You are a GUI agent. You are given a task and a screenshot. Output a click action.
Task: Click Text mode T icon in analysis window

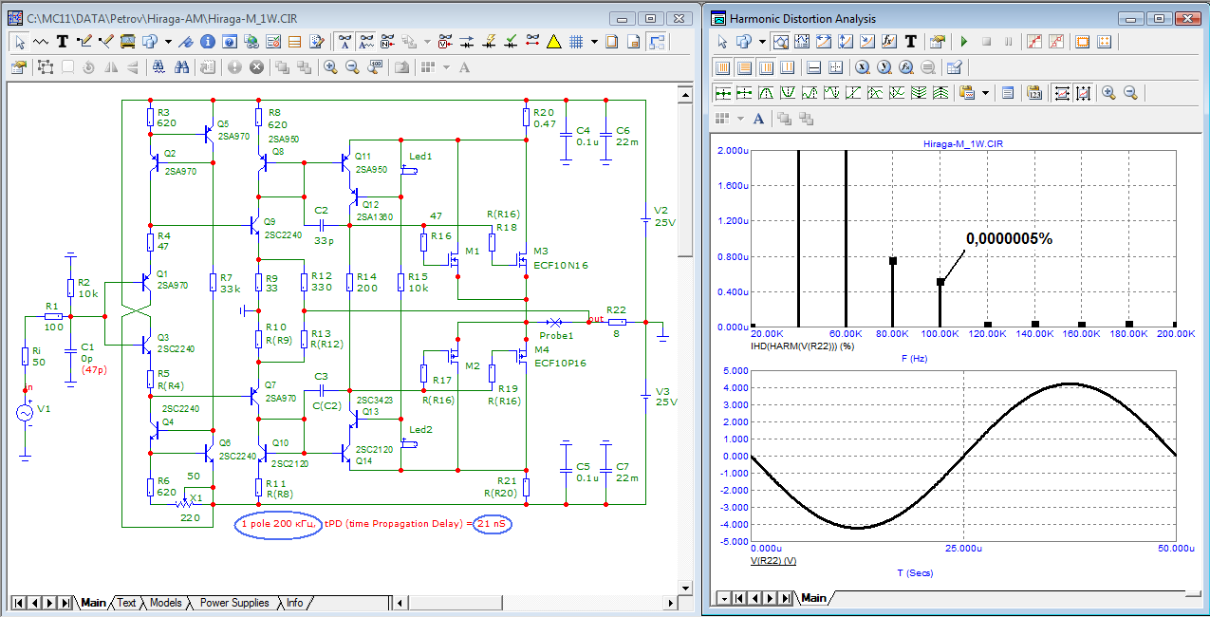click(911, 42)
